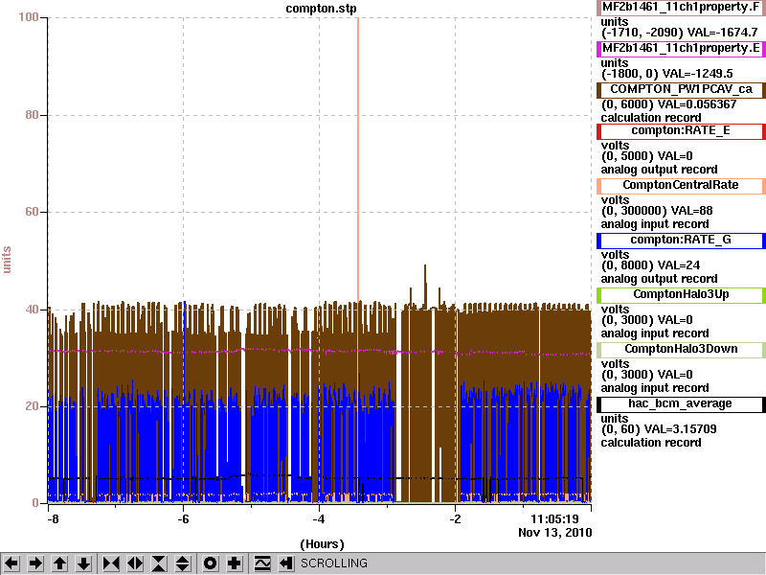Click the vertical units y-axis label
This screenshot has width=766, height=575.
[7, 260]
